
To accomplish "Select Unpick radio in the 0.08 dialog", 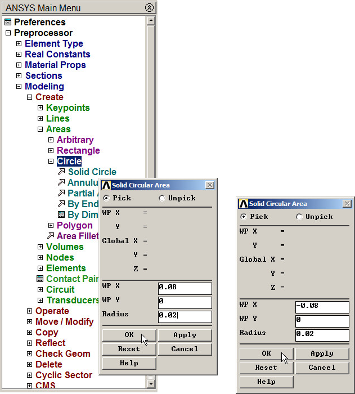I will [x=162, y=198].
